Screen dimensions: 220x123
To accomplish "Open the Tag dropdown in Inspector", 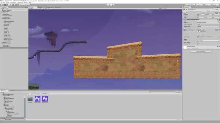I will (195, 11).
